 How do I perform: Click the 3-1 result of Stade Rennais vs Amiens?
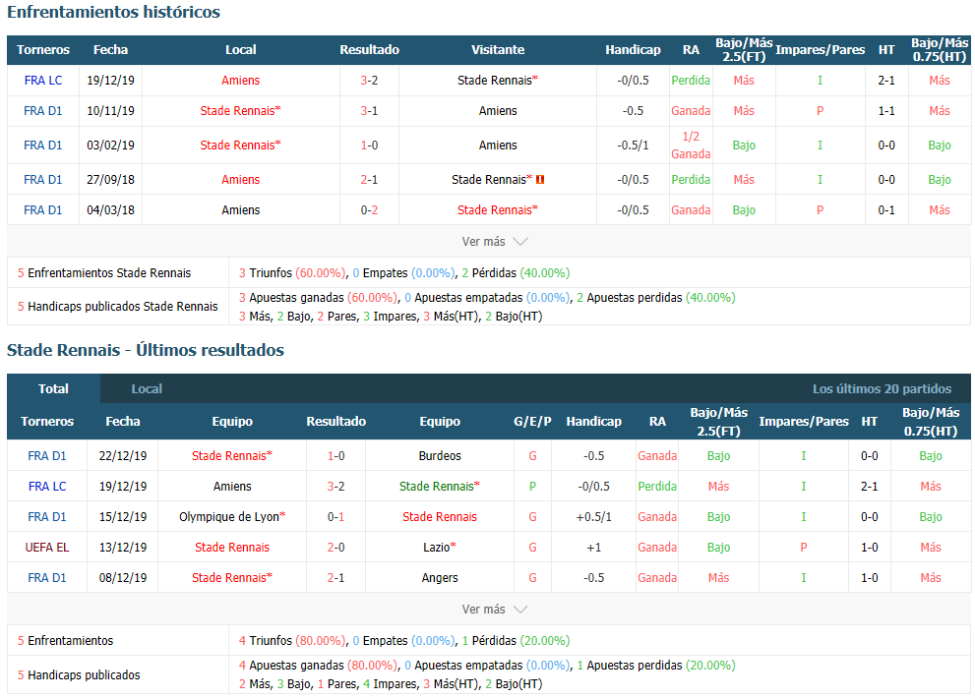pos(369,110)
